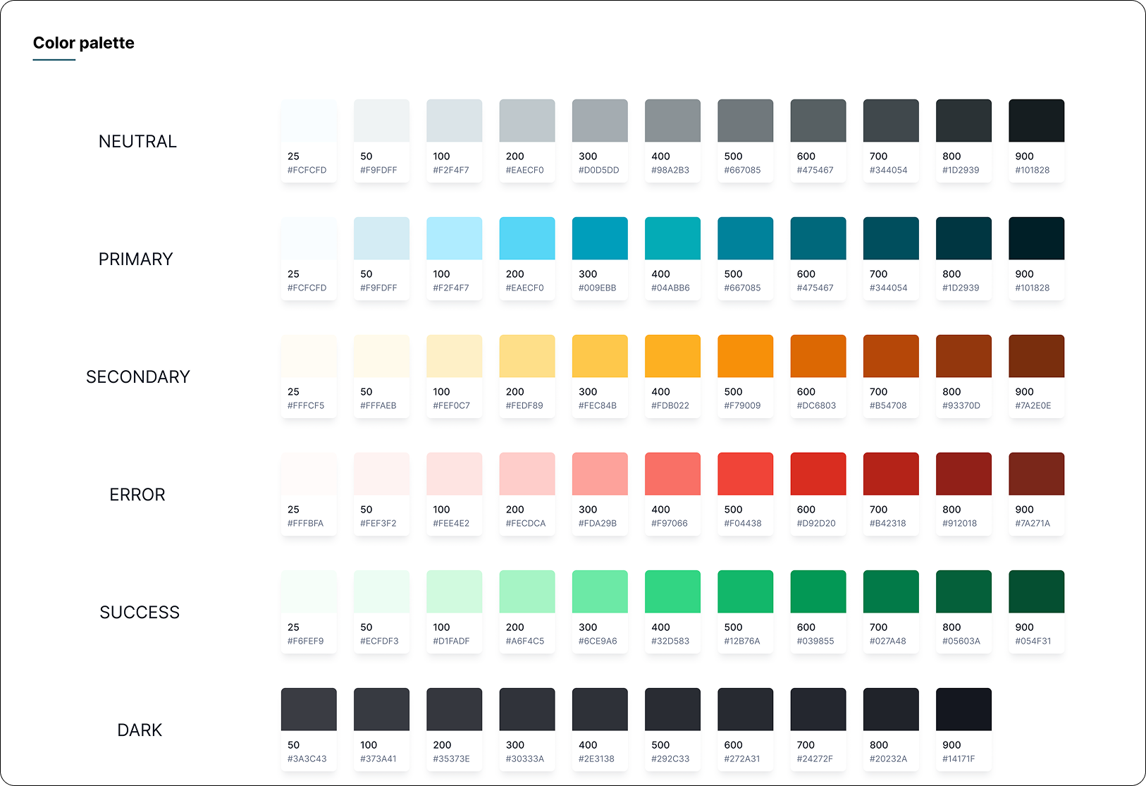This screenshot has width=1146, height=786.
Task: Click the Secondary 900 brown swatch #7A2E0E
Action: (1036, 356)
